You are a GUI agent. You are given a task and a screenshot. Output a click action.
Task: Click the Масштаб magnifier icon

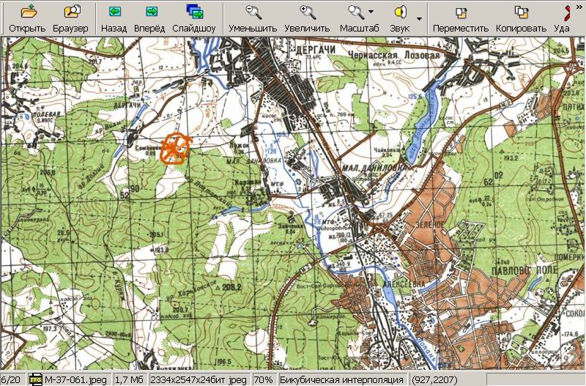356,12
